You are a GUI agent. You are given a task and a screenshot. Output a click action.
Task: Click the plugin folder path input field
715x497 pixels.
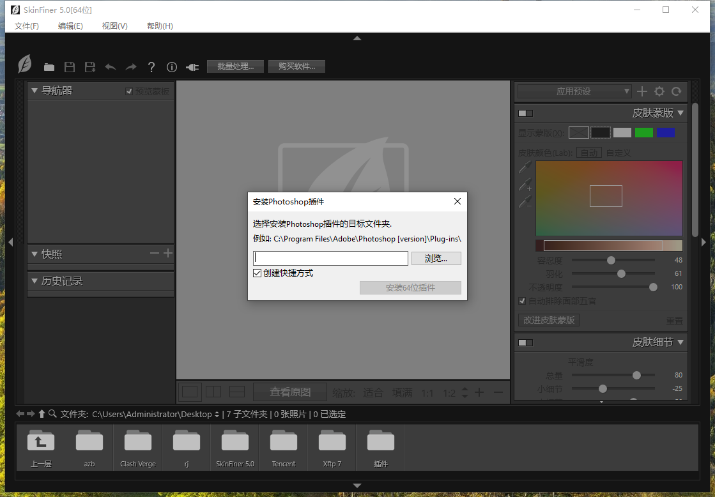(330, 258)
